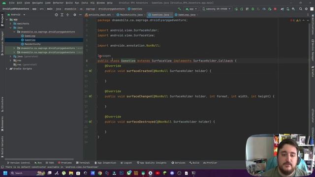The width and height of the screenshot is (315, 177).
Task: Open the Services tool window
Action: [178, 163]
